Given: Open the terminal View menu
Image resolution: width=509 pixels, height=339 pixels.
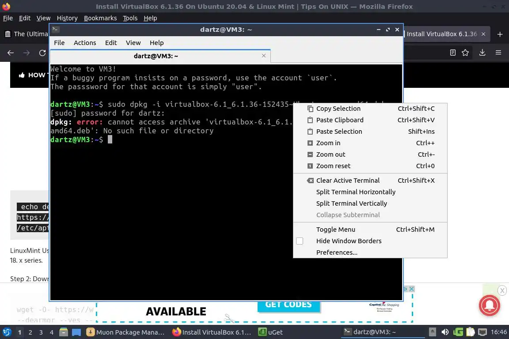Looking at the screenshot, I should tap(133, 43).
